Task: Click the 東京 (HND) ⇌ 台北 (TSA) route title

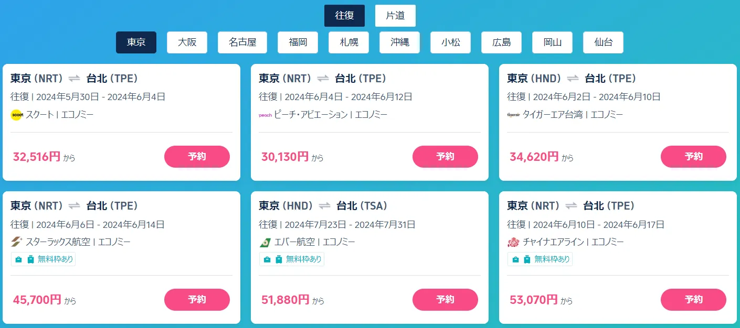Action: (x=323, y=206)
